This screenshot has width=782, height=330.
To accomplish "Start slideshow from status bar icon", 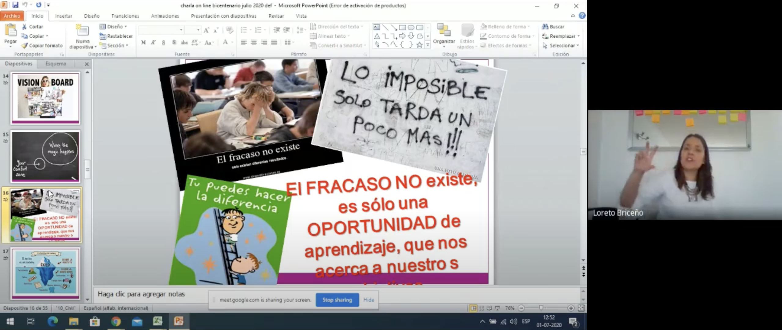I will tap(497, 308).
